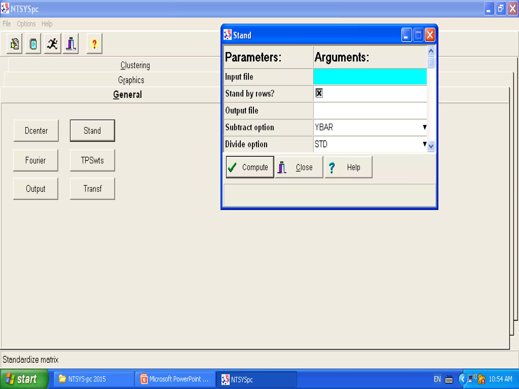Toggle the Stand by rows checkbox
519x389 pixels.
pos(319,93)
